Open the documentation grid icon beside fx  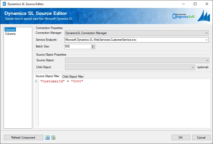point(53,138)
